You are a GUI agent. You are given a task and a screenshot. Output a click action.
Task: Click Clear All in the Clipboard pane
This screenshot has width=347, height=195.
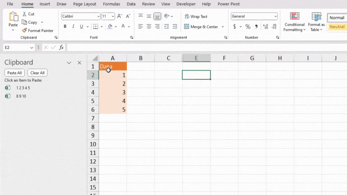coord(37,73)
